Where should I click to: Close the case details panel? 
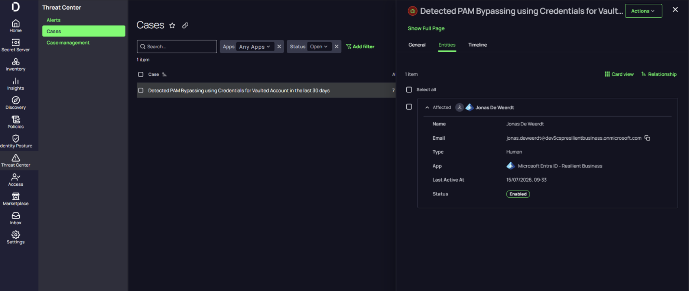pyautogui.click(x=675, y=10)
